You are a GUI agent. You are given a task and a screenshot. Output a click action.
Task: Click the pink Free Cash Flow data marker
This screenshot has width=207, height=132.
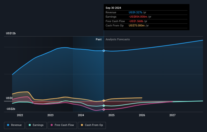tap(104, 109)
